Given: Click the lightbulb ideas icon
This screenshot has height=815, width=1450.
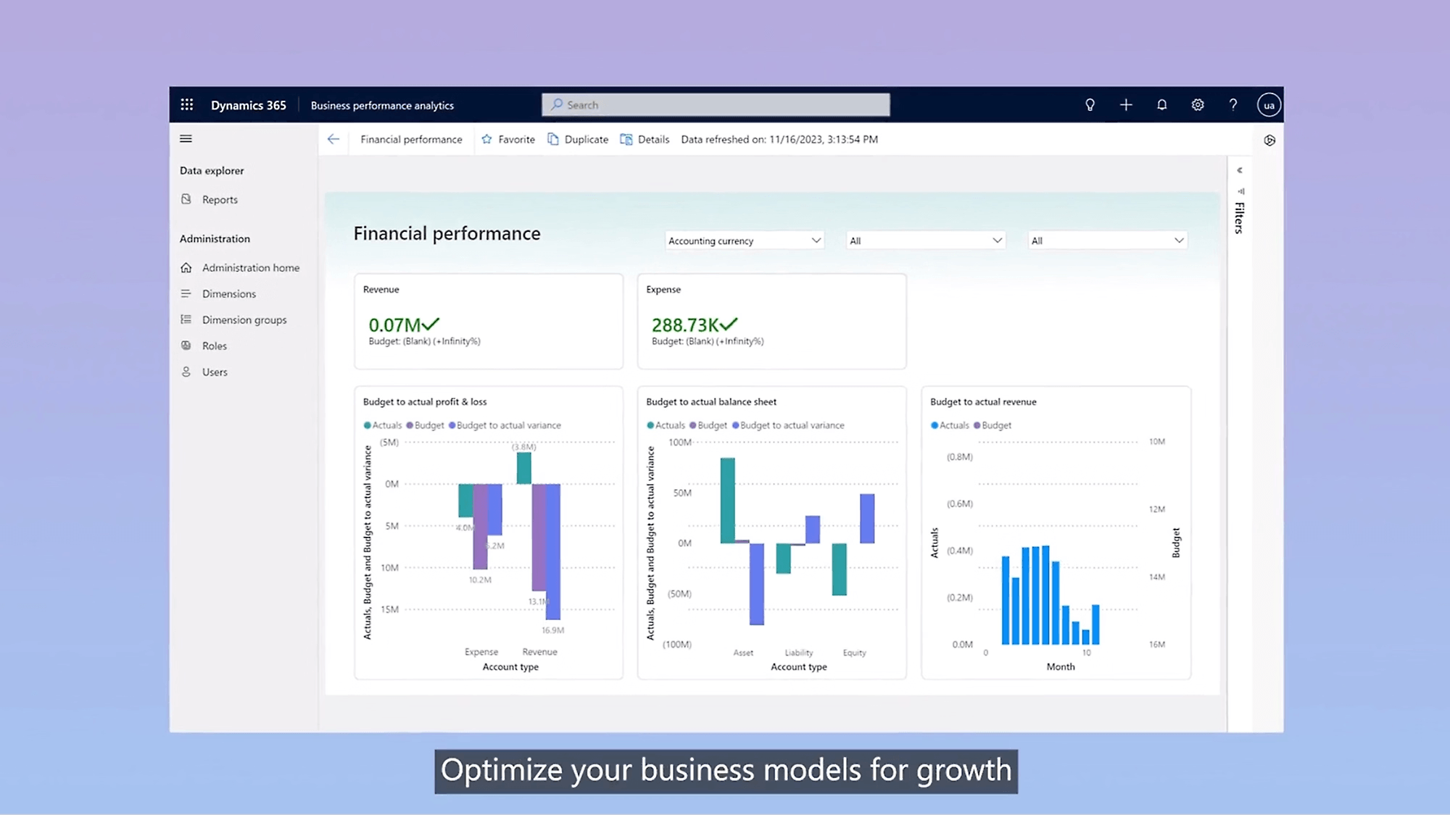Looking at the screenshot, I should point(1090,104).
